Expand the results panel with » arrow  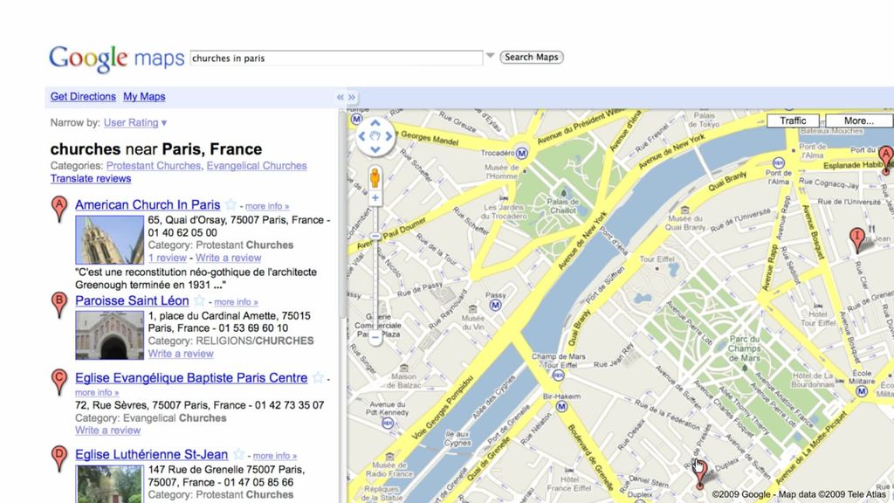point(352,98)
